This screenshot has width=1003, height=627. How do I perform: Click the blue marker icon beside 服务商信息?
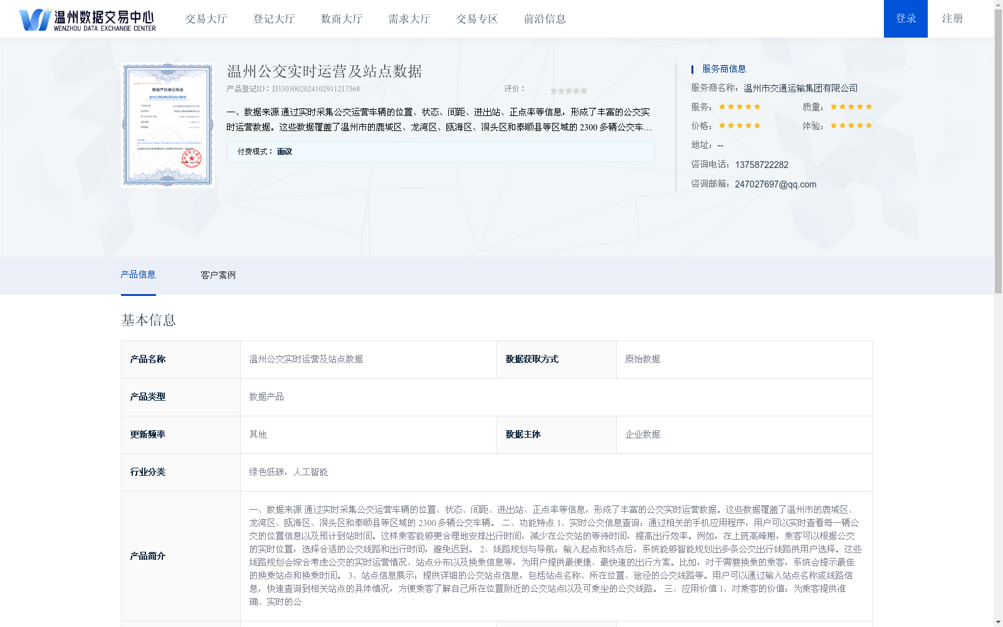pyautogui.click(x=691, y=68)
